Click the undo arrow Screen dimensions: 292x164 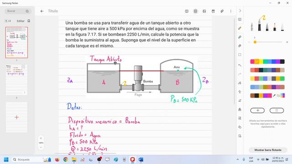click(240, 66)
